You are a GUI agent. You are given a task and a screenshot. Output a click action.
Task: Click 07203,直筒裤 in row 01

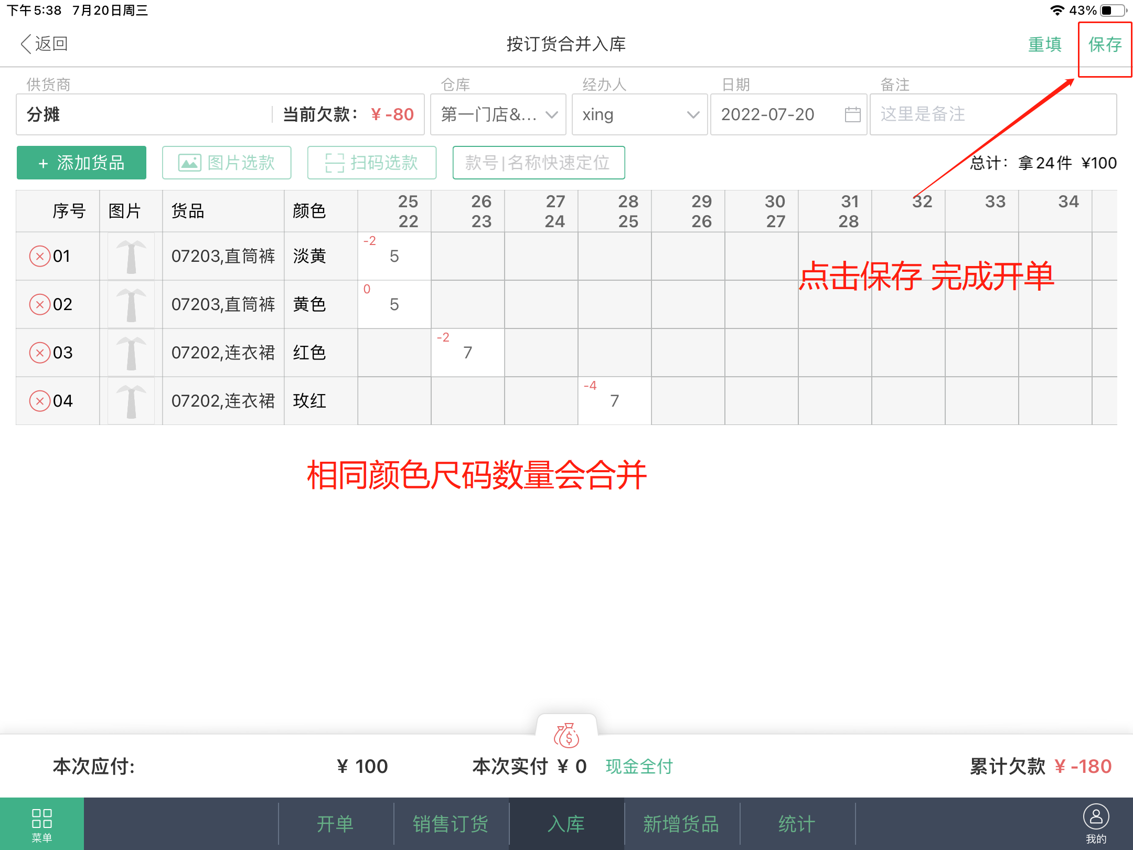pyautogui.click(x=223, y=257)
